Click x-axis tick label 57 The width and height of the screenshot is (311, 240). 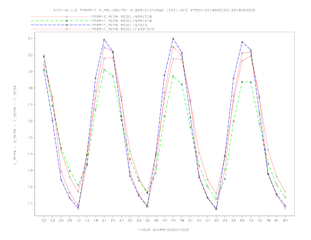point(208,220)
